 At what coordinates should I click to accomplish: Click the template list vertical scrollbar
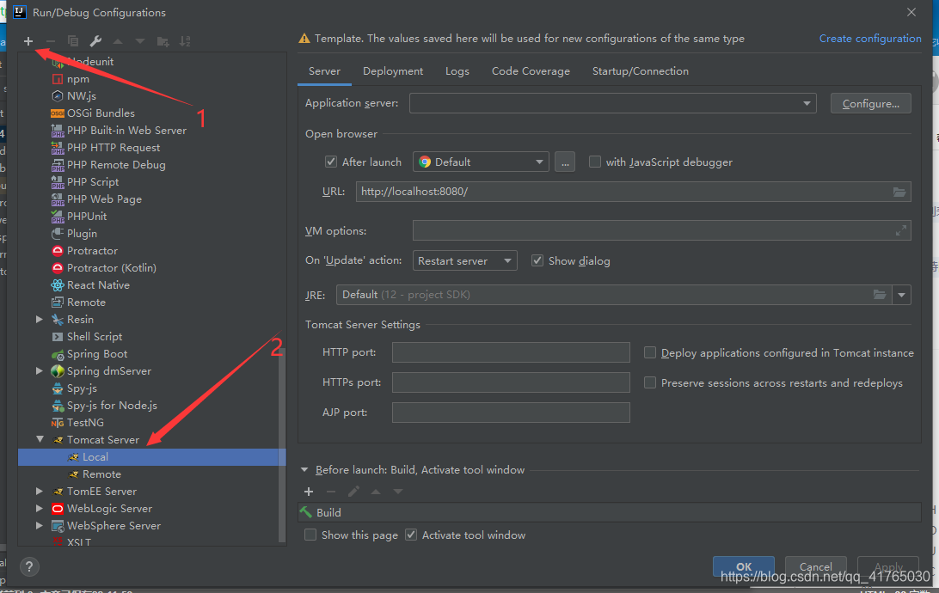(x=282, y=445)
